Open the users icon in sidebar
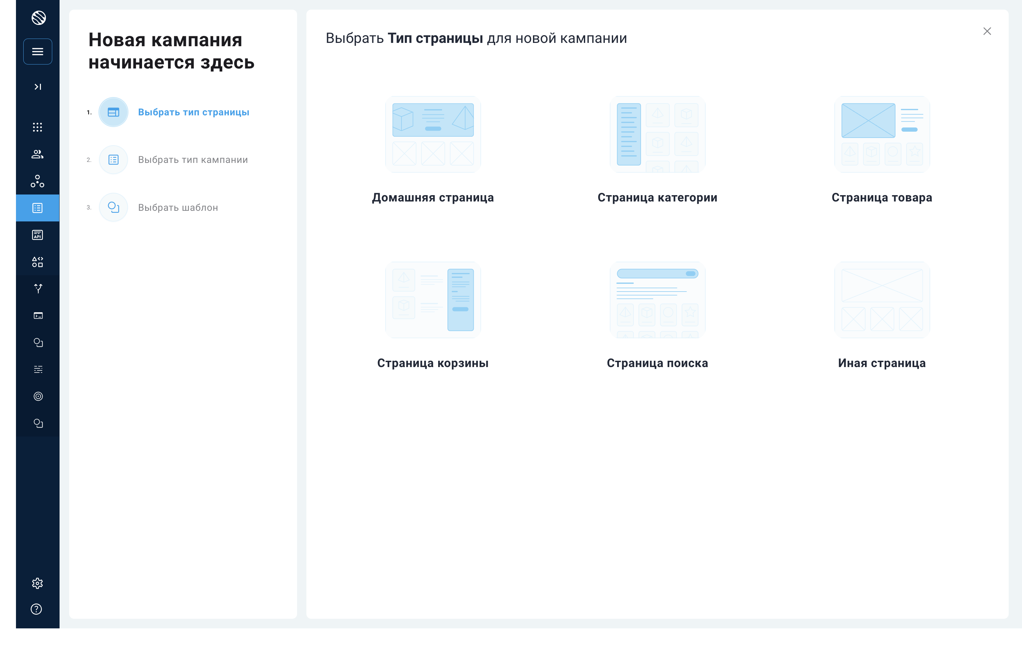Image resolution: width=1022 pixels, height=647 pixels. 38,154
